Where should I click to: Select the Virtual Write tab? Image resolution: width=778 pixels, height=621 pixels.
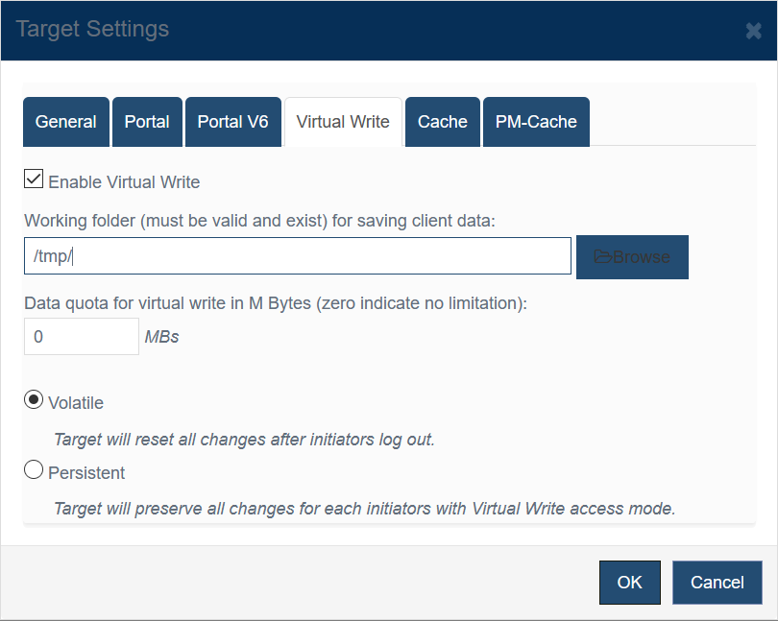click(x=343, y=122)
